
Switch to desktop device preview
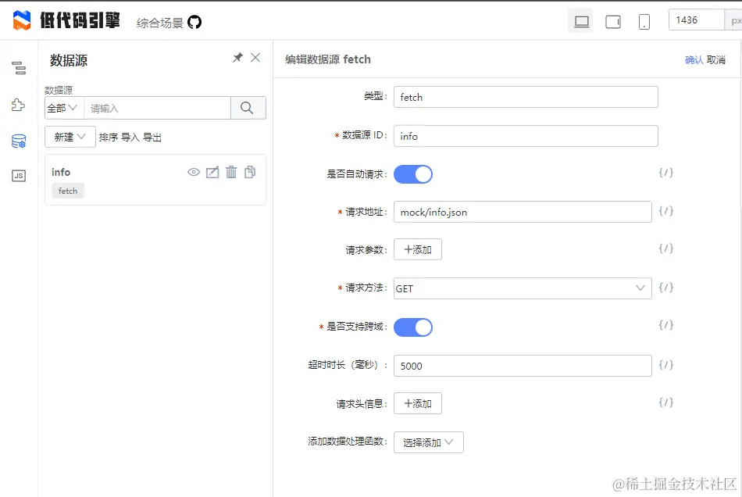pyautogui.click(x=582, y=22)
